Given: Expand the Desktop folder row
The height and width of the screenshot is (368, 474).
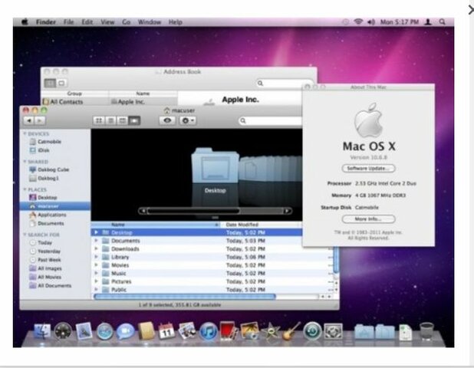Looking at the screenshot, I should [96, 232].
